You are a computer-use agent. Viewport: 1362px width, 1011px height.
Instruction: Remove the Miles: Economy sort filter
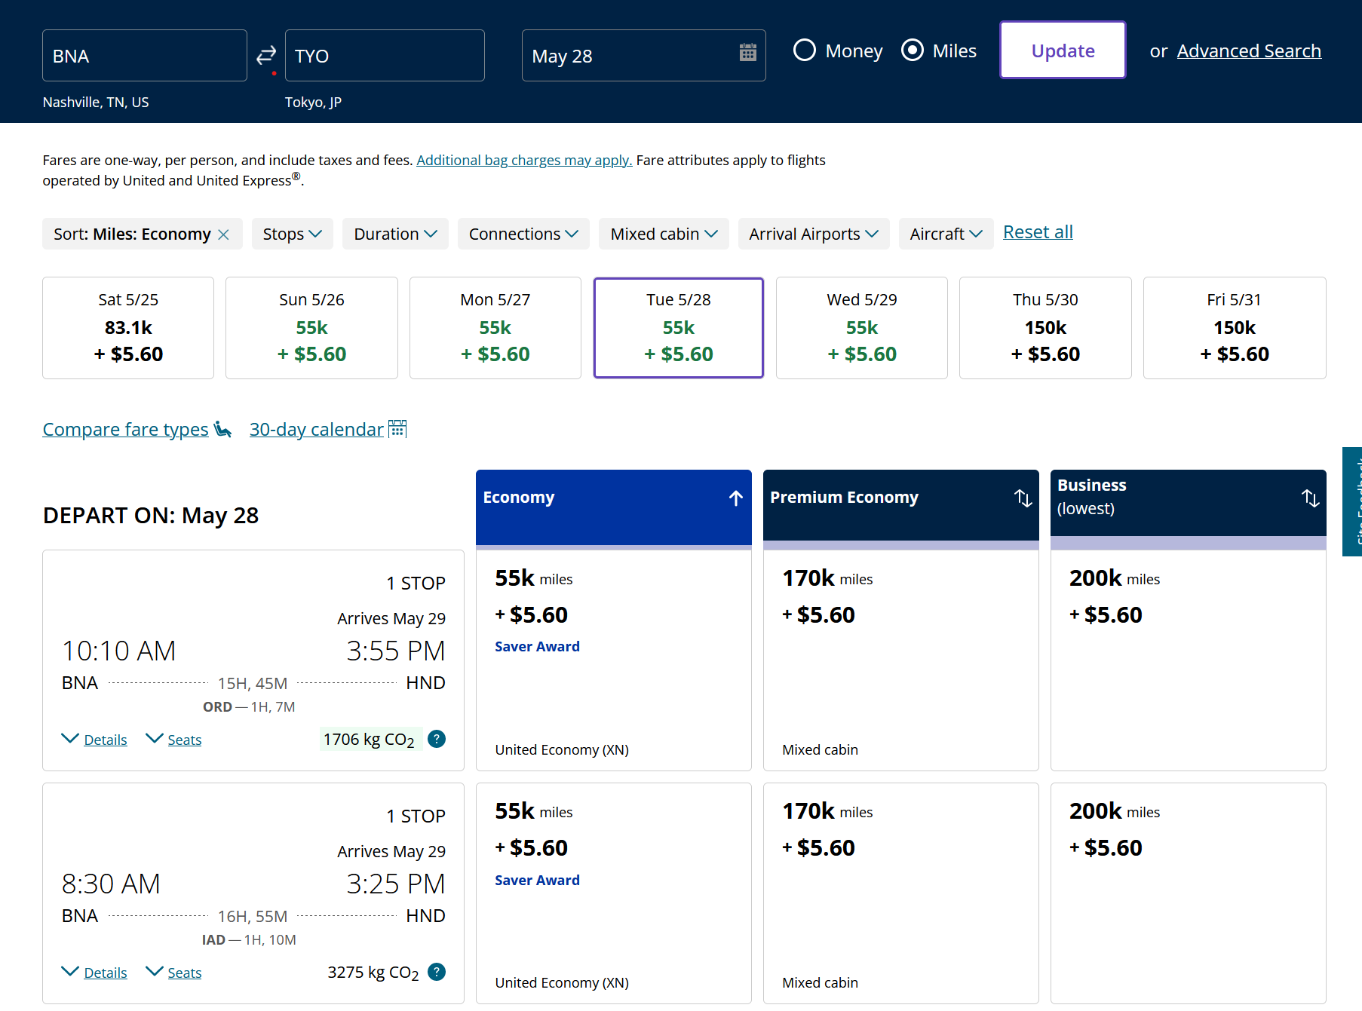pyautogui.click(x=223, y=234)
